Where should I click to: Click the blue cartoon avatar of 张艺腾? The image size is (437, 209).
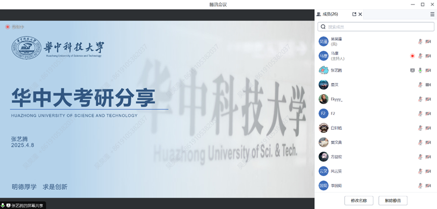pyautogui.click(x=323, y=70)
